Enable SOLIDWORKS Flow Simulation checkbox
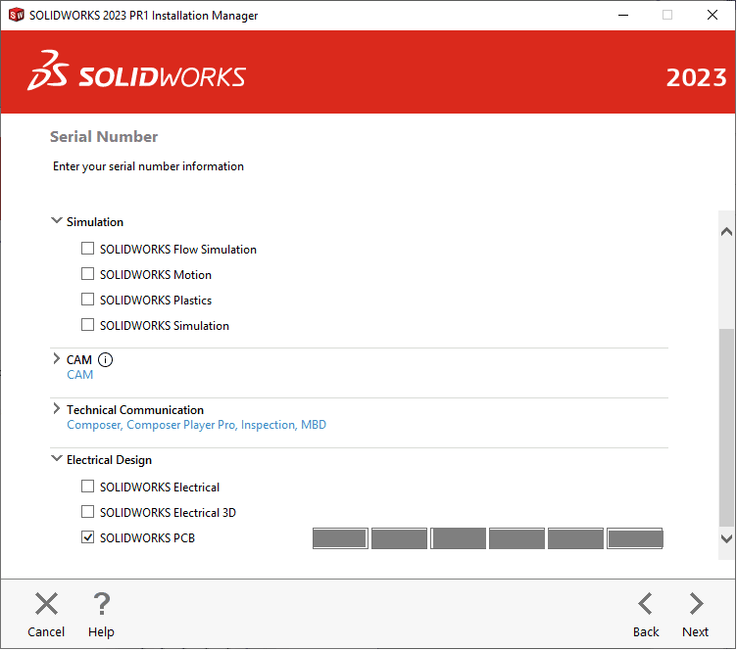Image resolution: width=737 pixels, height=650 pixels. click(x=88, y=249)
